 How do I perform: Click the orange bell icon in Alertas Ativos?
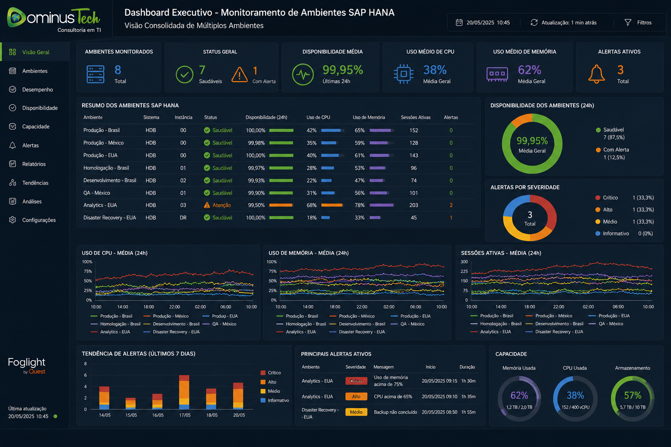[x=596, y=74]
